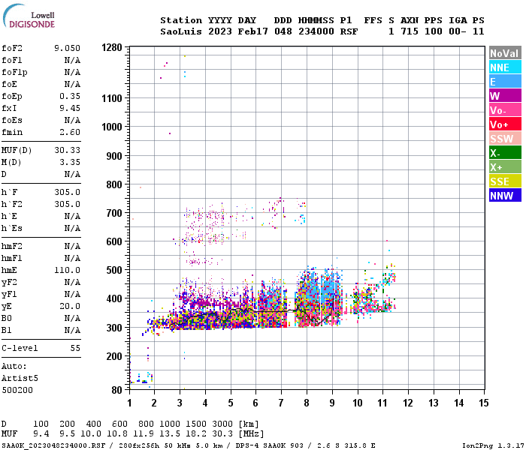
Task: Click the Lowell Digisonde logo
Action: point(29,16)
